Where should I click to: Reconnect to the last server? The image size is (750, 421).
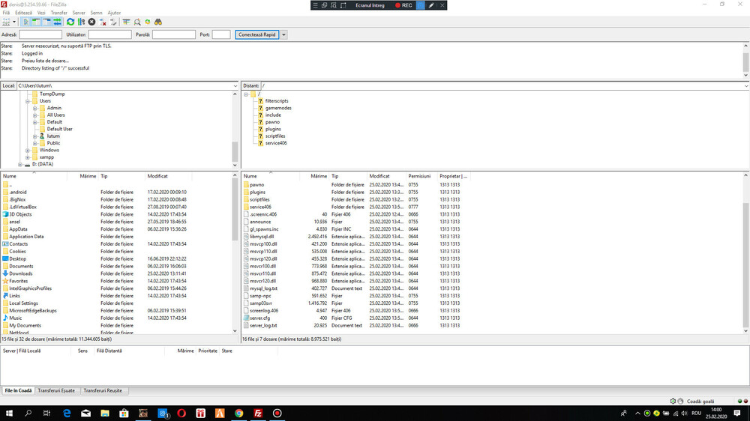pyautogui.click(x=113, y=22)
